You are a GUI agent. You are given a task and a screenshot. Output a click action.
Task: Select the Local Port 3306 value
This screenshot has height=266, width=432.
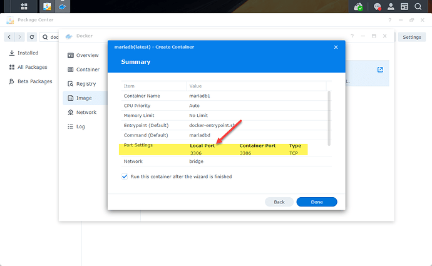click(195, 153)
